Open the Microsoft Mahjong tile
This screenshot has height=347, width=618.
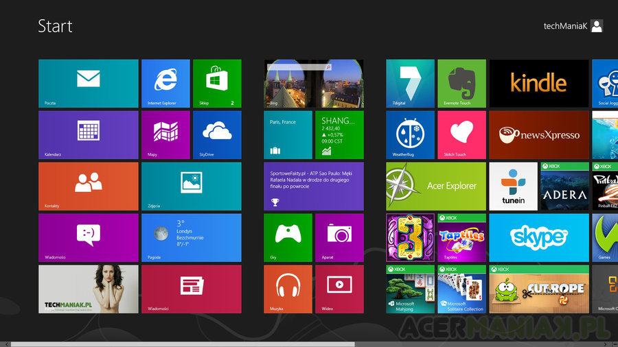point(411,289)
